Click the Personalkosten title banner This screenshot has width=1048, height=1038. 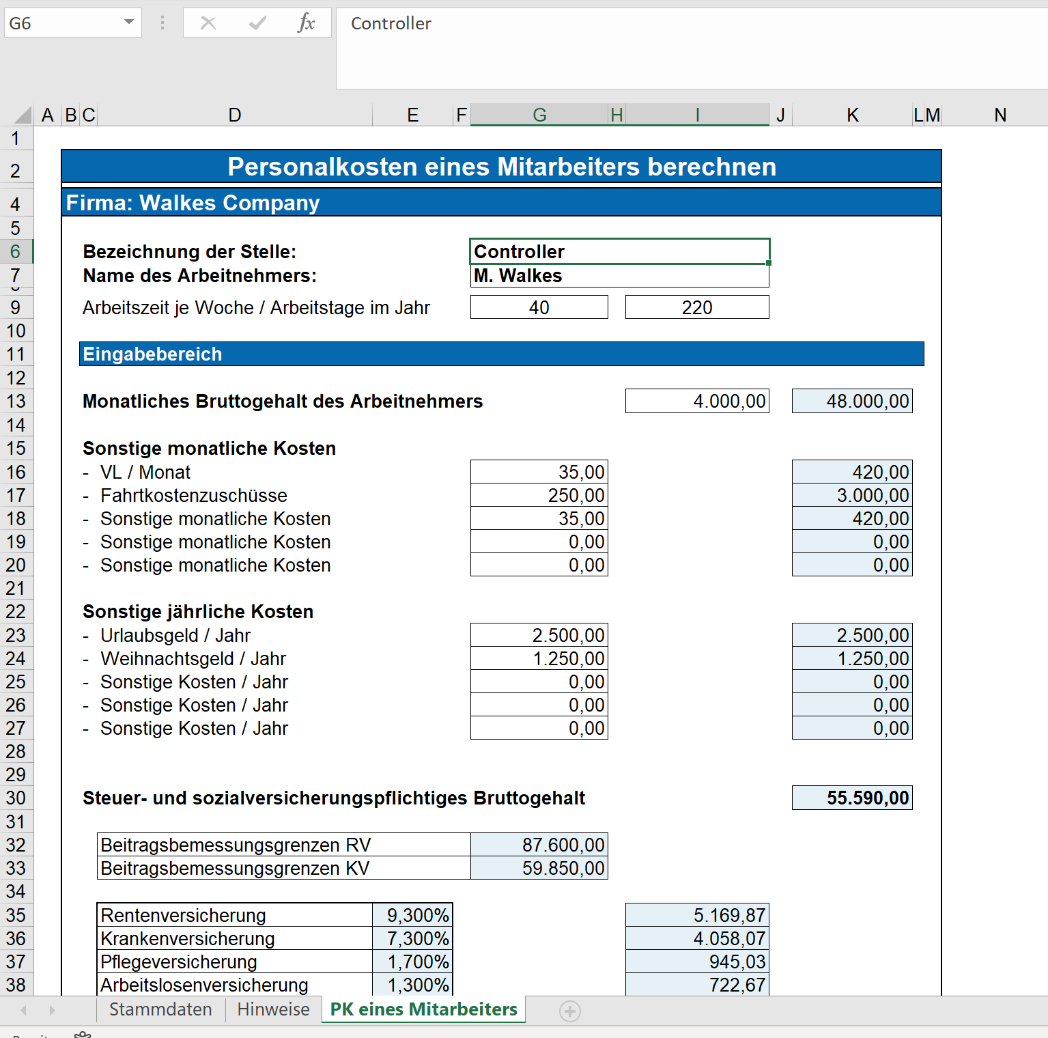(x=502, y=167)
